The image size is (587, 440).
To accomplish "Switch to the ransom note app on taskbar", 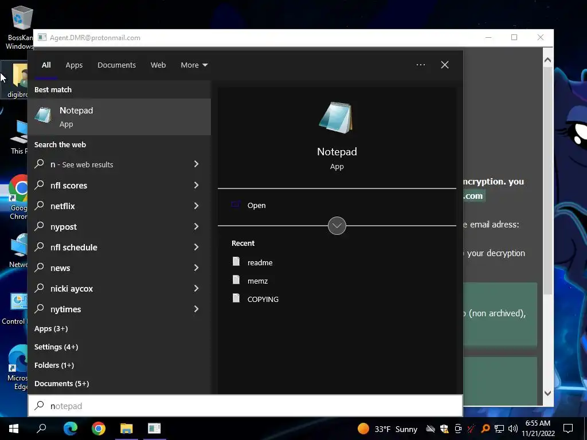I will coord(154,429).
